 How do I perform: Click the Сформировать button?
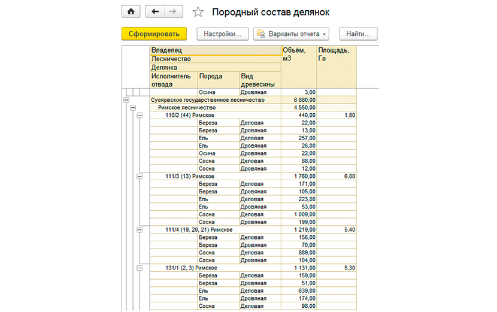[x=154, y=34]
